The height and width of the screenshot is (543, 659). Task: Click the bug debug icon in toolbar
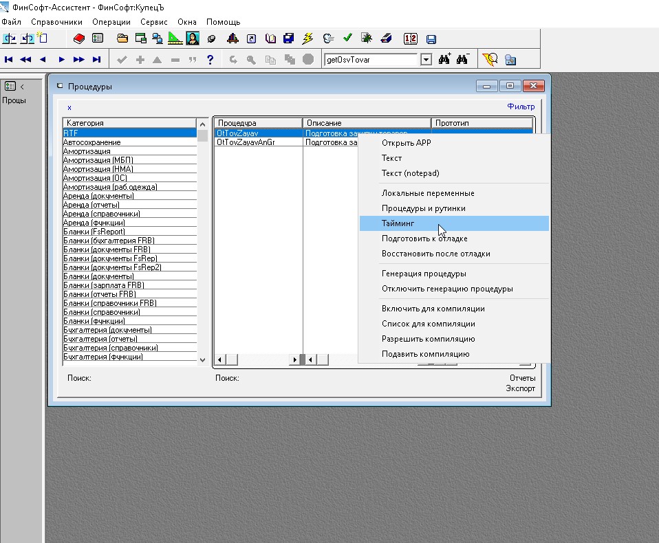click(367, 38)
